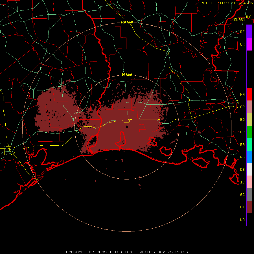
Task: Click the DS white legend swatch
Action: point(249,169)
